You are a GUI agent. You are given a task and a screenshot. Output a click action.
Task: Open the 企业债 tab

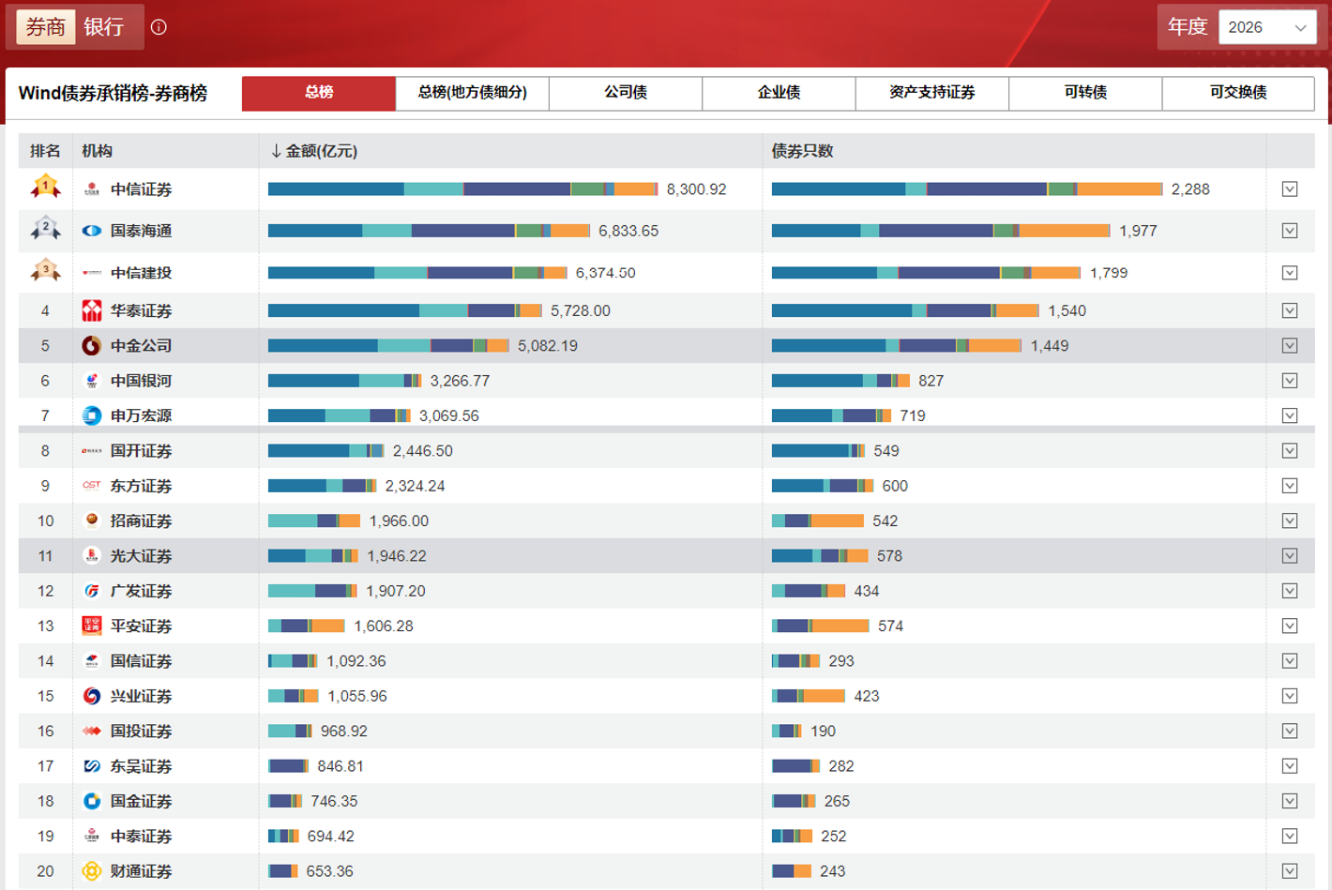coord(779,93)
